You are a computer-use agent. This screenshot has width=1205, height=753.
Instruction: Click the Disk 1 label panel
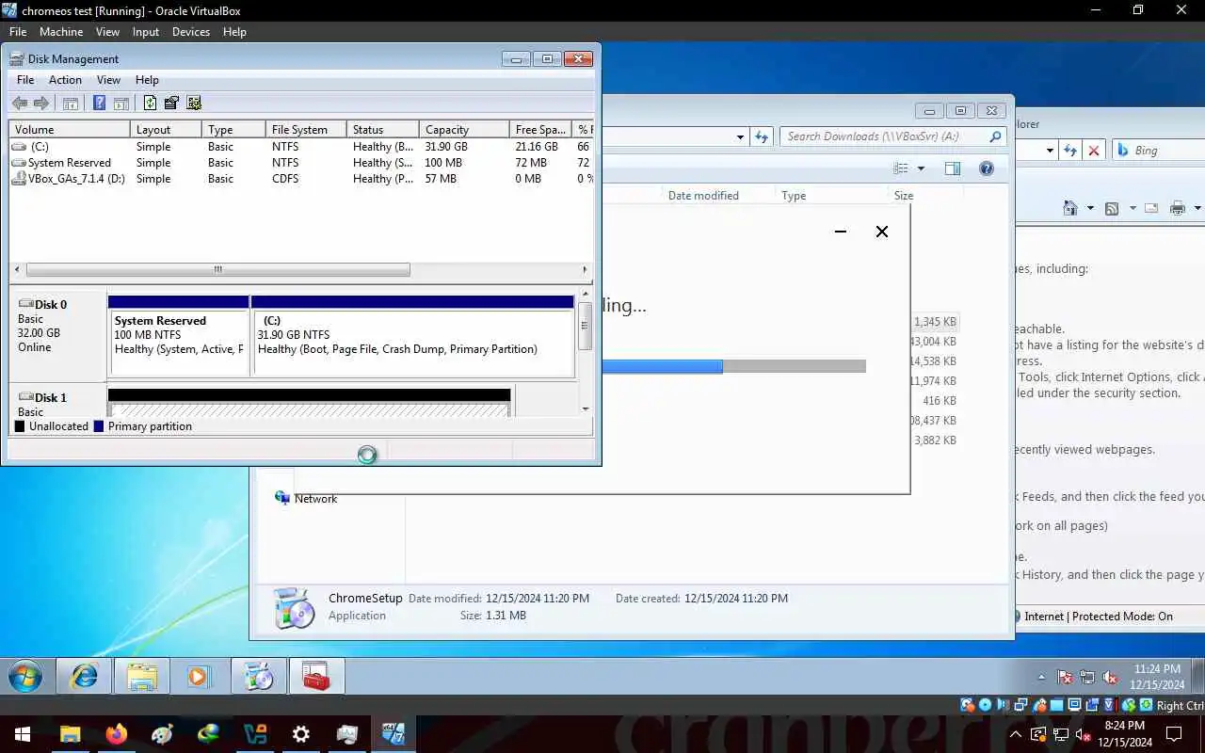point(58,403)
